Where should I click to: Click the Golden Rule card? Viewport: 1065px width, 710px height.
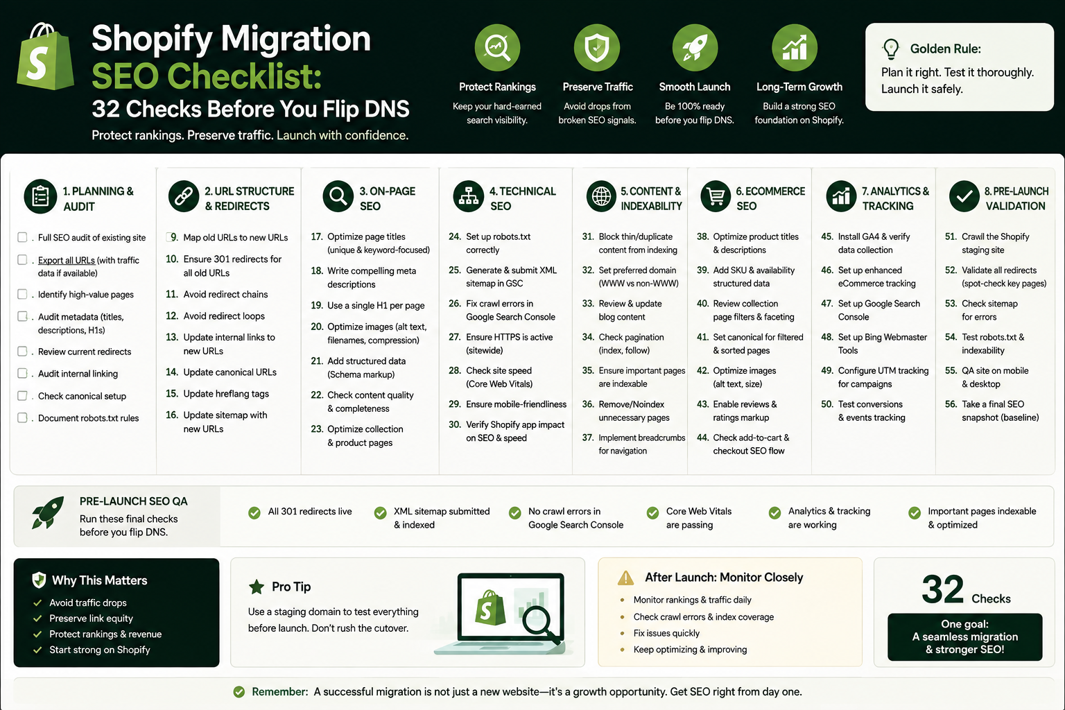click(960, 67)
